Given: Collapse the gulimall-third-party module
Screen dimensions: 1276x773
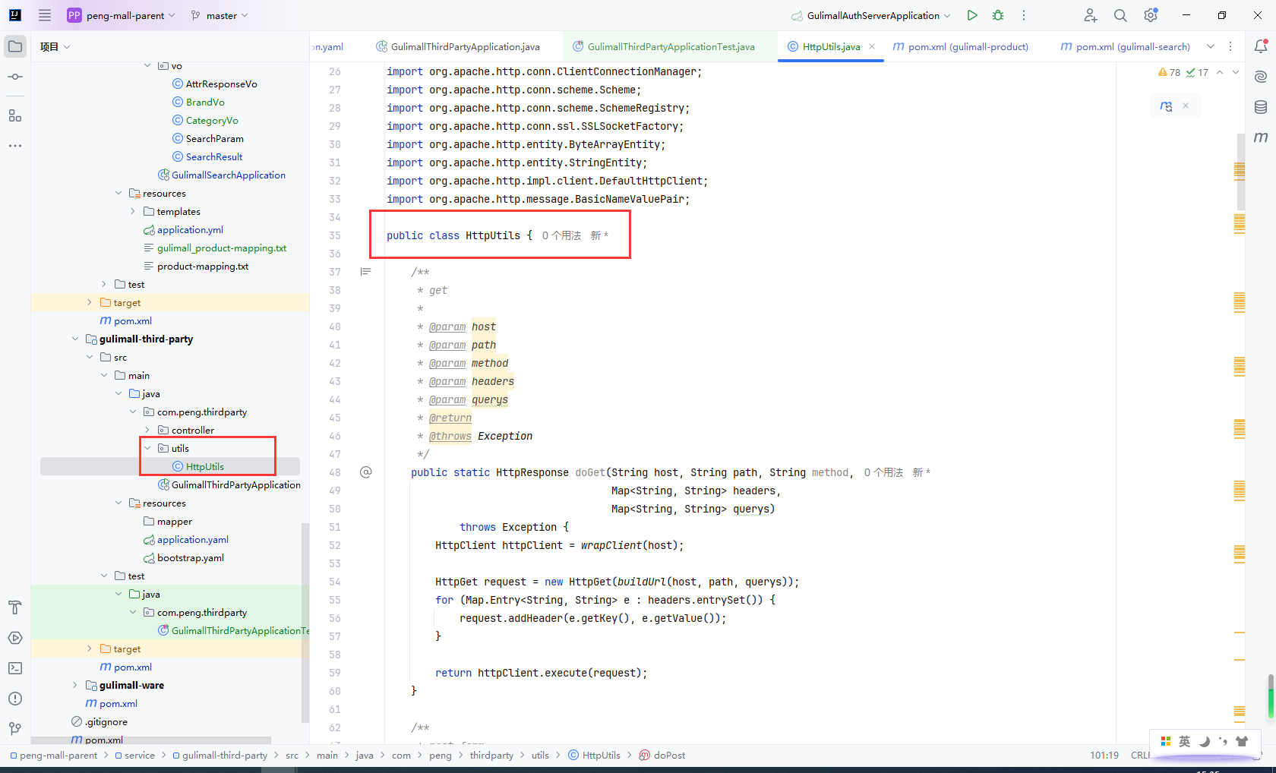Looking at the screenshot, I should 75,339.
